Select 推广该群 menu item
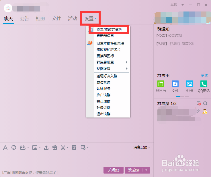Viewport: 211px width, 177px height. coord(103,95)
